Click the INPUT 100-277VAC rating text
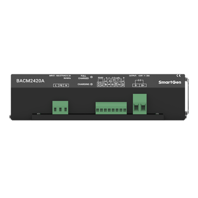The width and height of the screenshot is (198, 198). [x=60, y=75]
